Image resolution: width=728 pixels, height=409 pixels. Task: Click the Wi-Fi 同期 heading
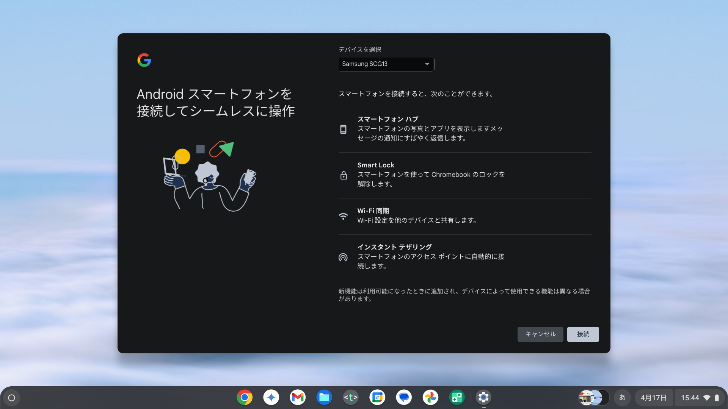point(373,211)
